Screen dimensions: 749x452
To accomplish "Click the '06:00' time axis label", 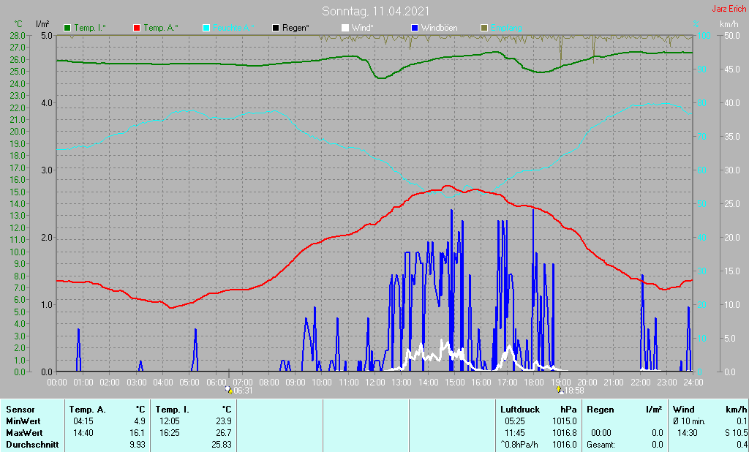I will click(x=216, y=383).
